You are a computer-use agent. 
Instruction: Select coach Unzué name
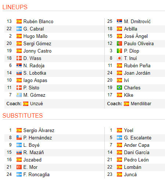36,104
